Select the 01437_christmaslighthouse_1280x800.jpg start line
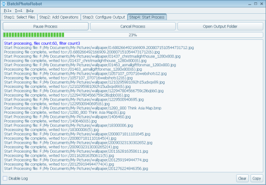The image size is (266, 185). [92, 56]
